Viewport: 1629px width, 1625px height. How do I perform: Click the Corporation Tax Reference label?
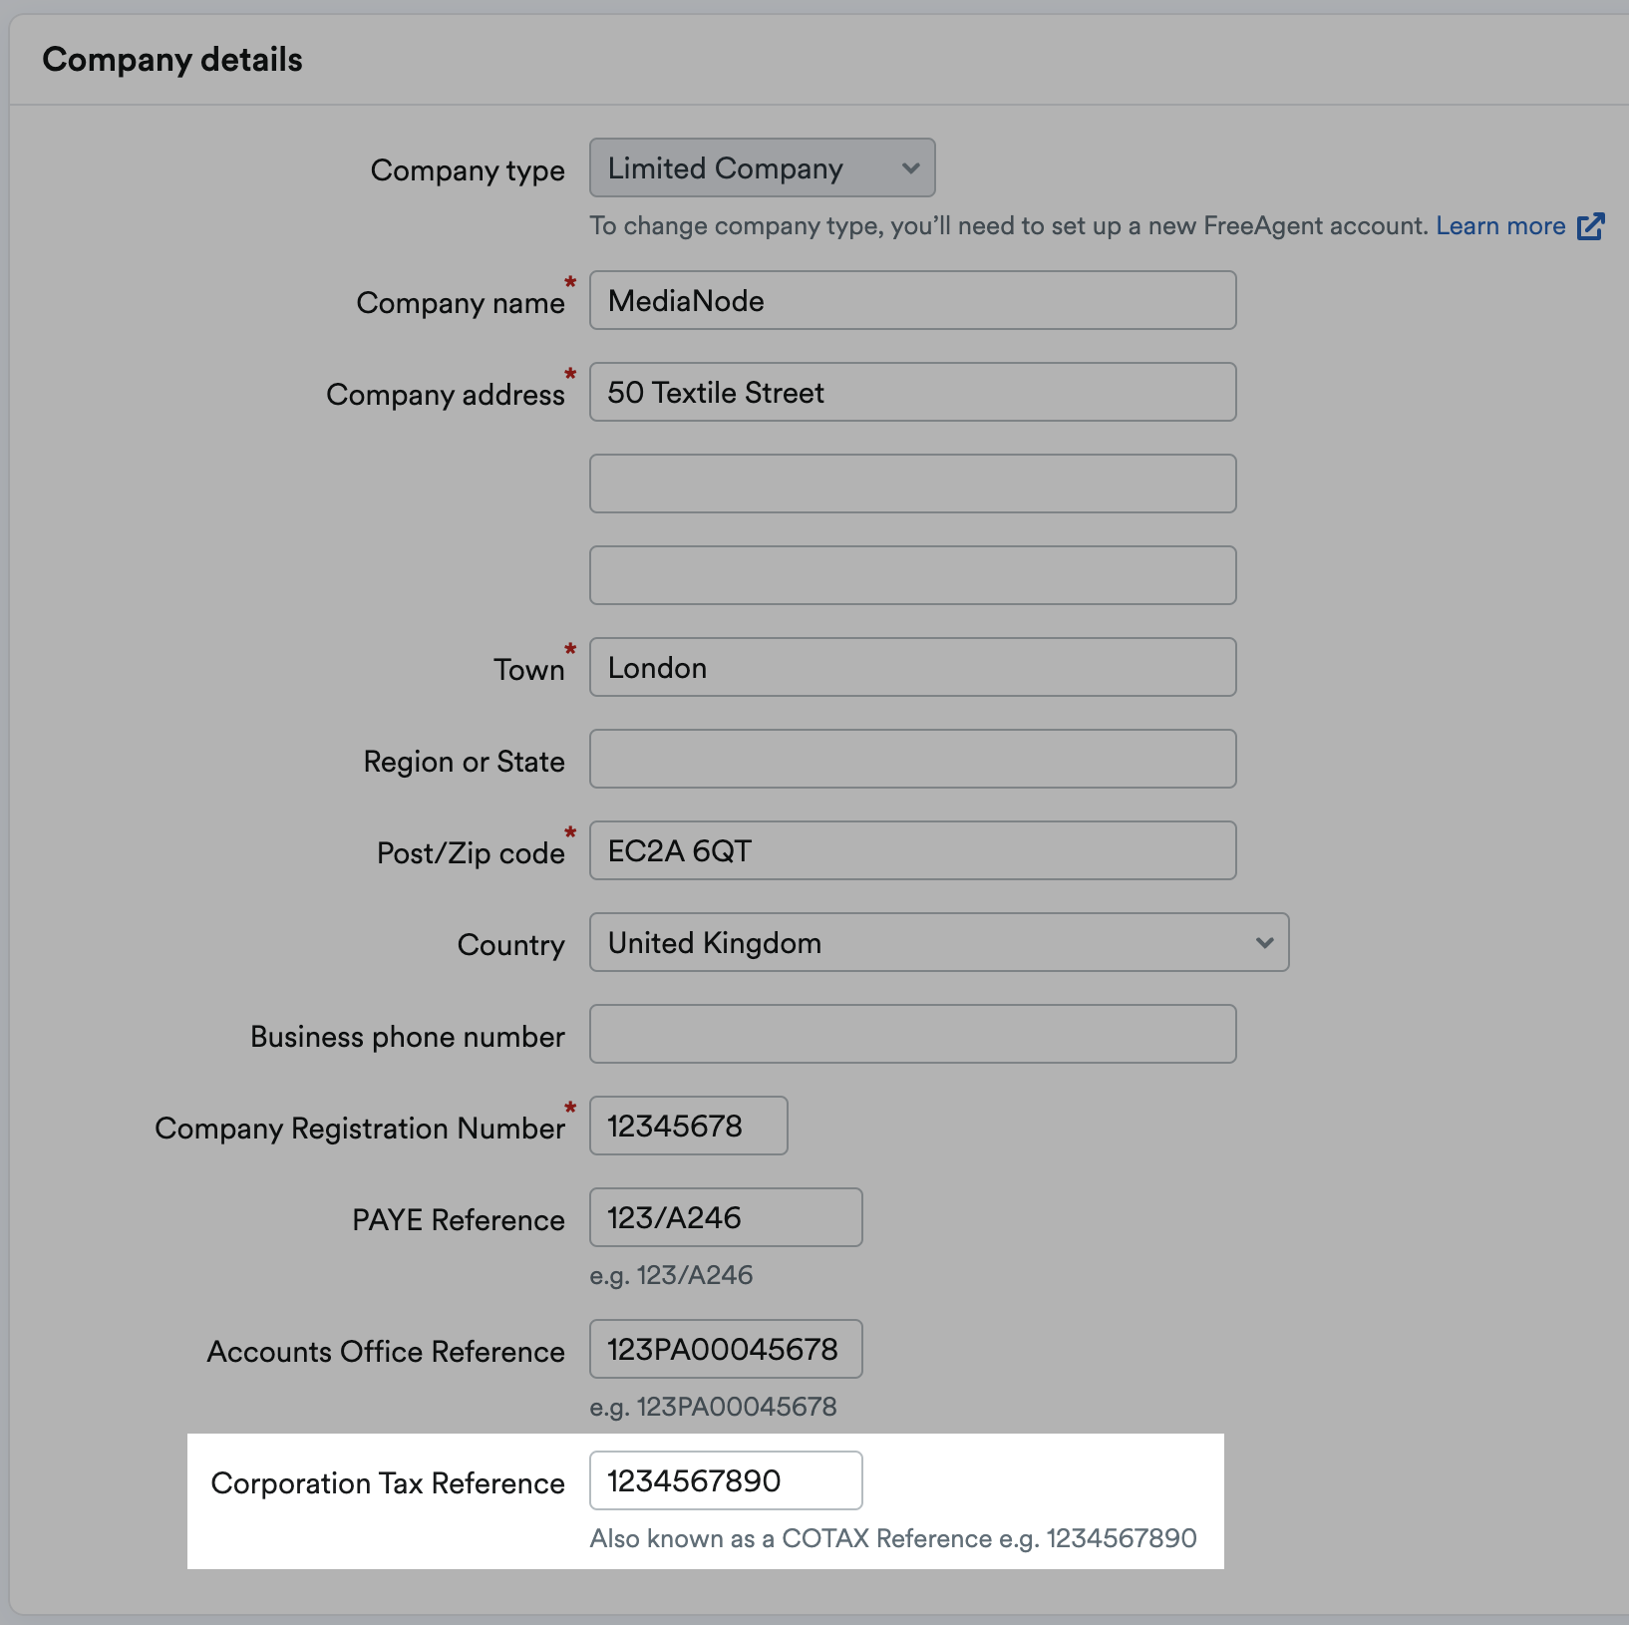[388, 1483]
